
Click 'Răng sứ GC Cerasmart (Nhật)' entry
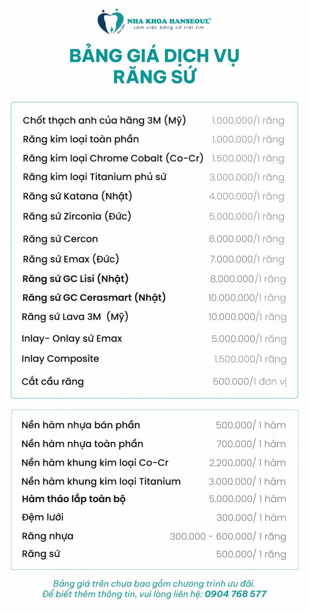(94, 297)
